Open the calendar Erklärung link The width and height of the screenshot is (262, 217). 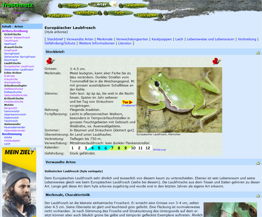(159, 149)
